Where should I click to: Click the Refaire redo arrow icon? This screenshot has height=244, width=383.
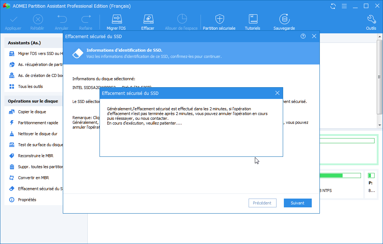click(x=86, y=19)
